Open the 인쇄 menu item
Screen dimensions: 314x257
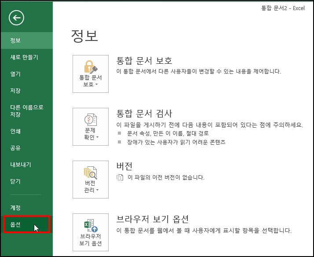coord(27,131)
